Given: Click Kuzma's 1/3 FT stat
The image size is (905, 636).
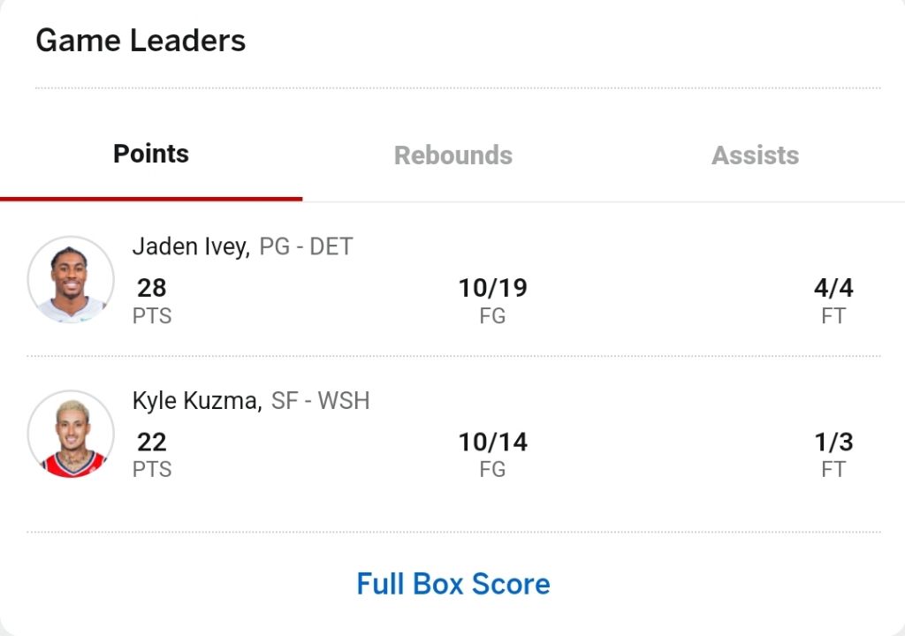Looking at the screenshot, I should pos(833,455).
